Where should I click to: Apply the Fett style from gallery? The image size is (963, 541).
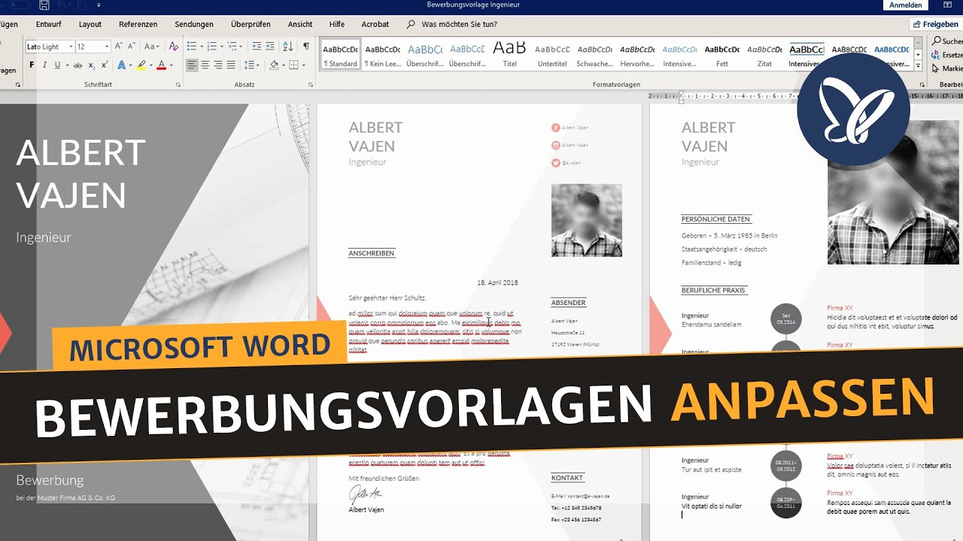pyautogui.click(x=722, y=55)
